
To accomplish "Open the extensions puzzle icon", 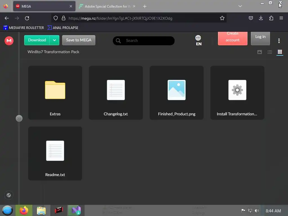I will pos(271,18).
